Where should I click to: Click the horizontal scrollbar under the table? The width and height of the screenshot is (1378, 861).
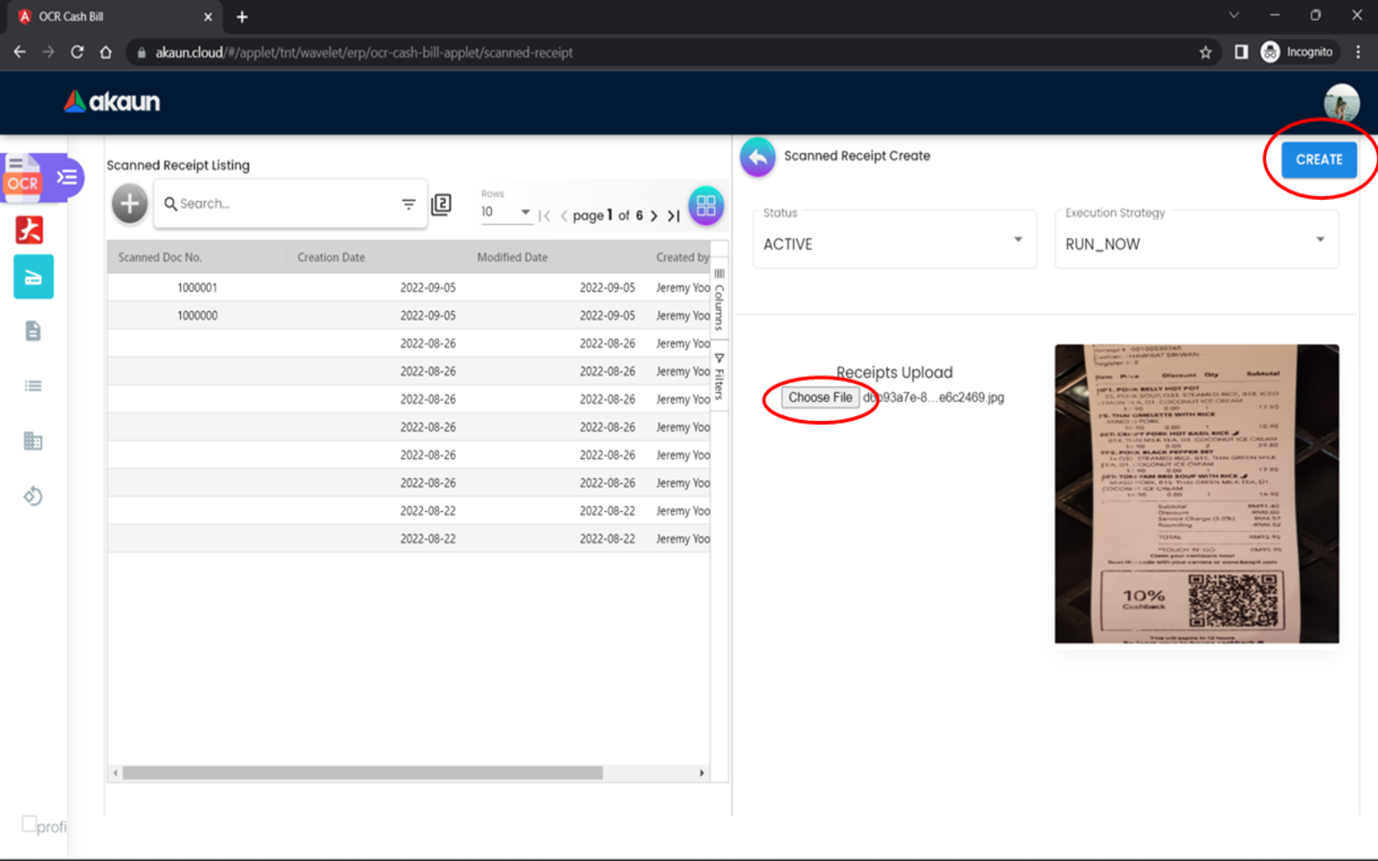tap(362, 773)
